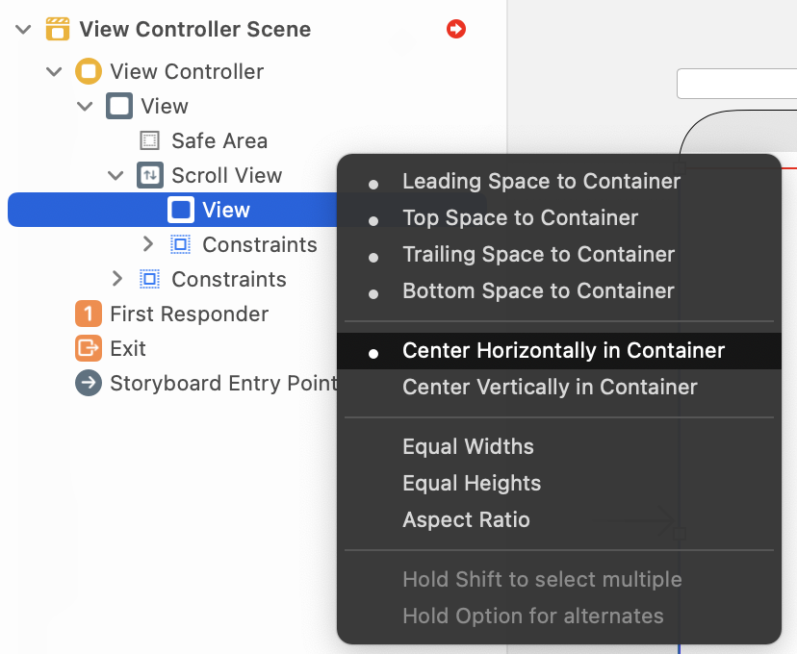This screenshot has height=654, width=797.
Task: Click the yellow View Controller icon
Action: click(89, 71)
